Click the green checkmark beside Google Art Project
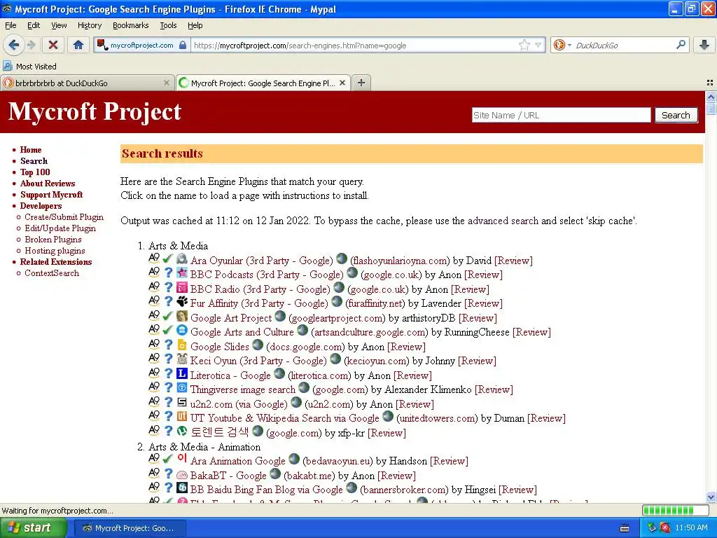 168,316
